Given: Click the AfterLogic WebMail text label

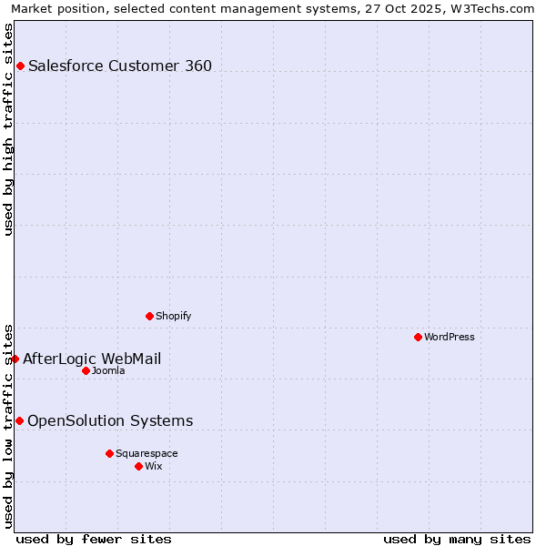Looking at the screenshot, I should click(x=92, y=359).
